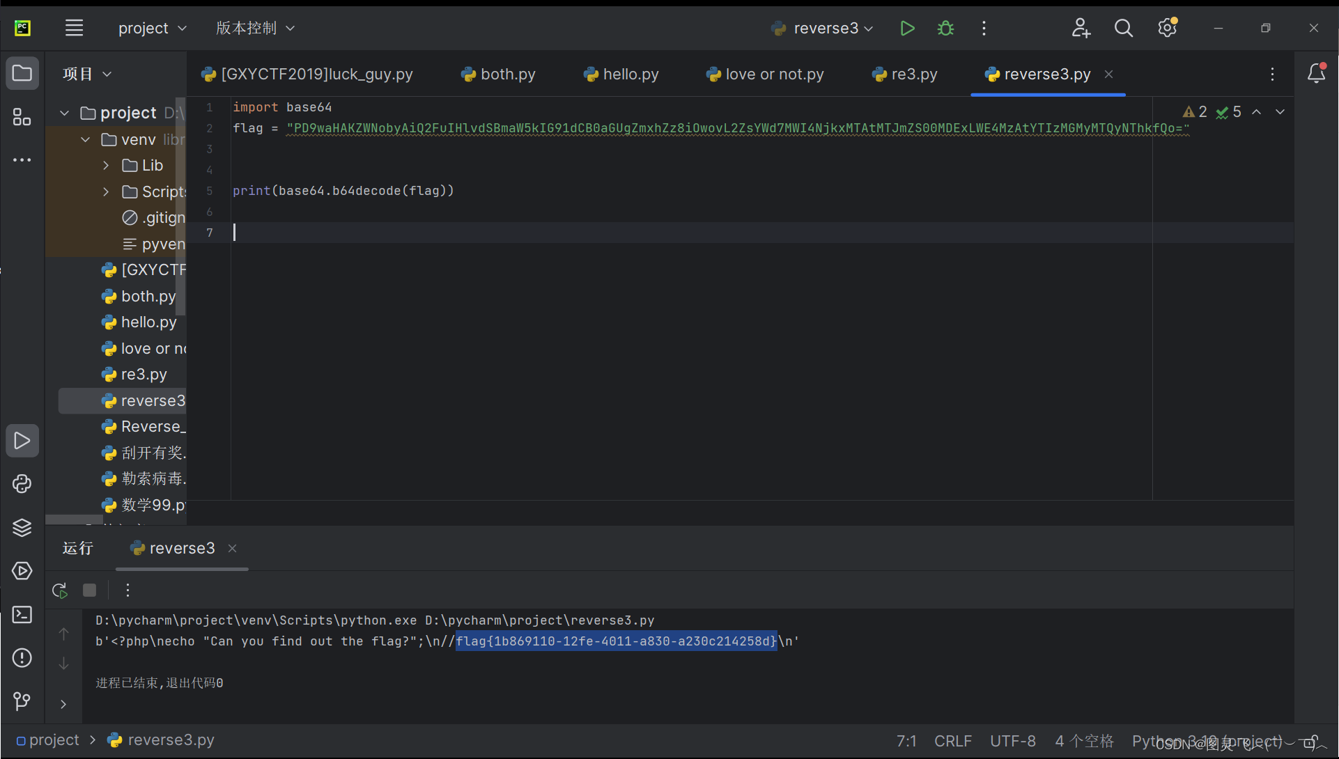Click the warnings count indicator
1339x759 pixels.
click(x=1195, y=112)
